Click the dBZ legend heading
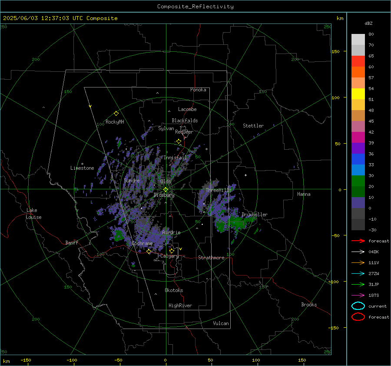391x366 pixels. click(x=368, y=23)
